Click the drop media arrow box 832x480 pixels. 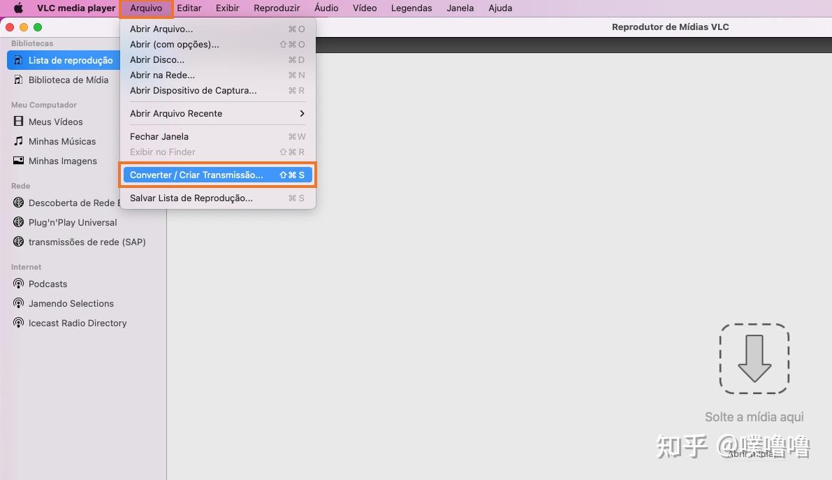pyautogui.click(x=754, y=358)
